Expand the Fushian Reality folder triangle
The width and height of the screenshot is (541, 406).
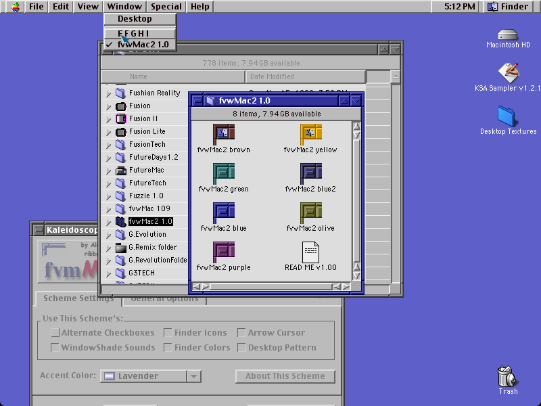(x=108, y=93)
